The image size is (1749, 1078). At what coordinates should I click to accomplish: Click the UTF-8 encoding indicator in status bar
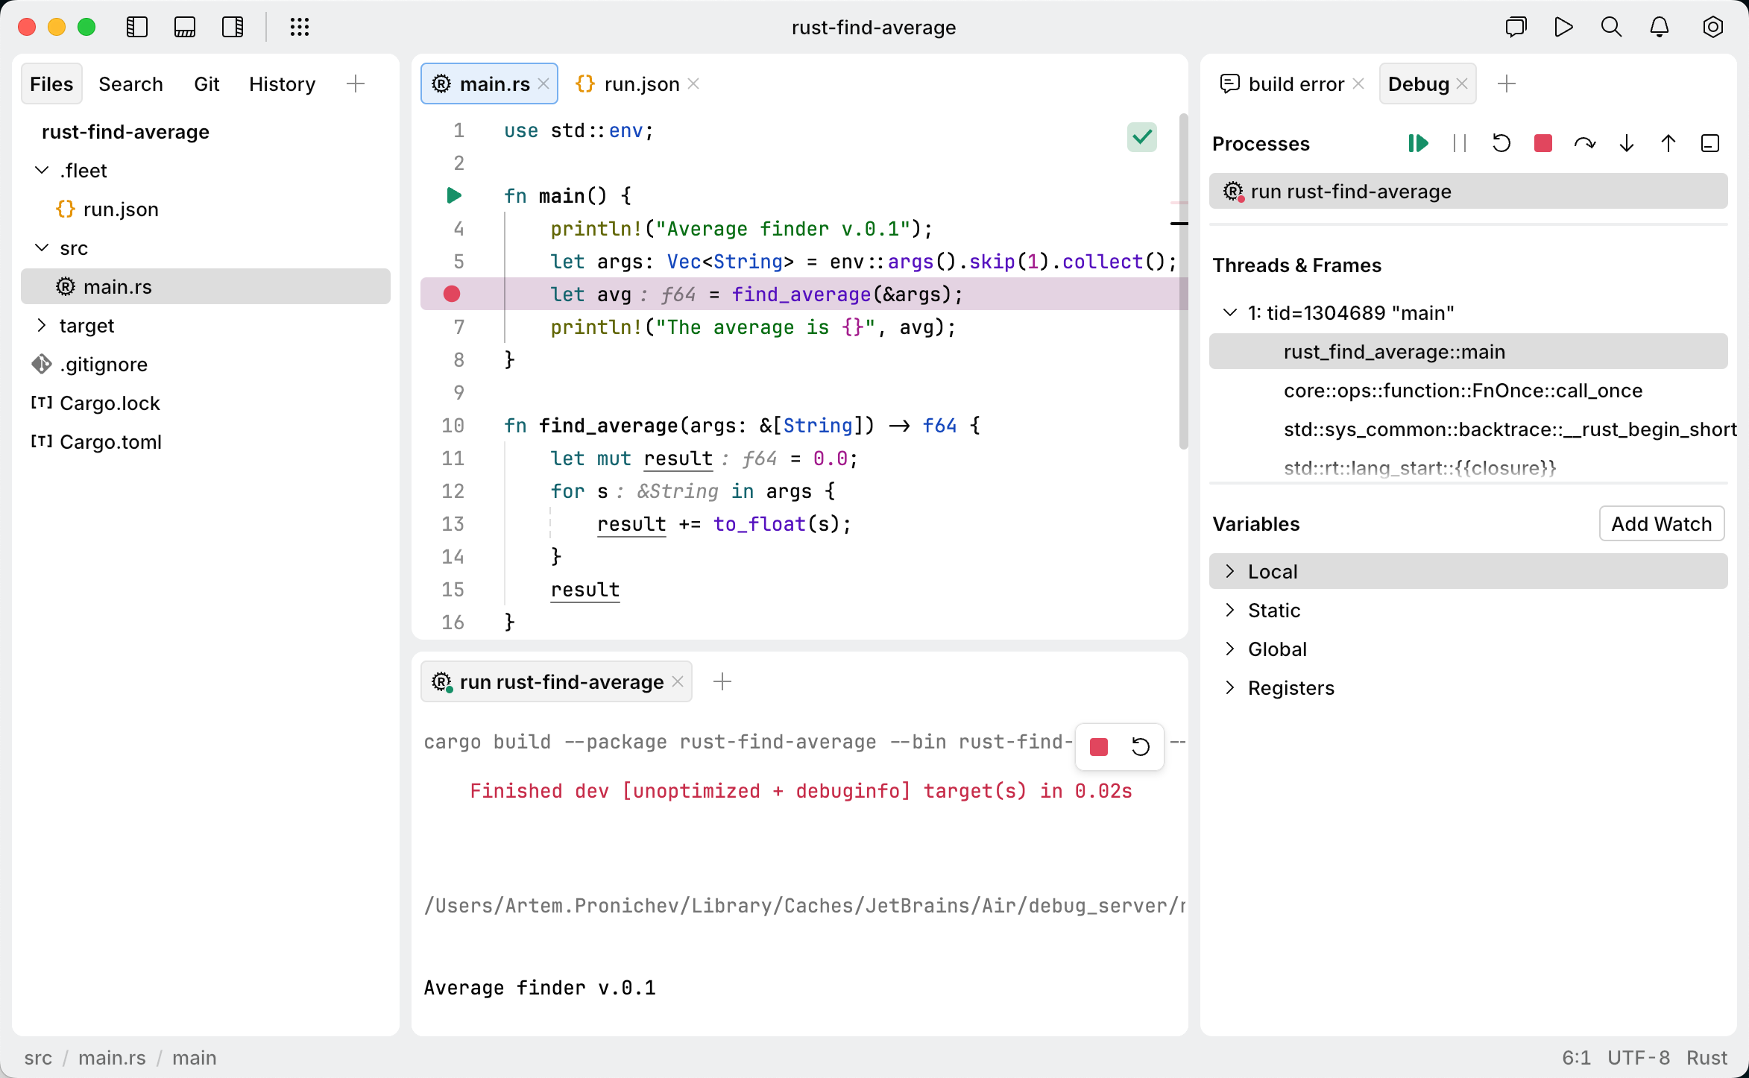[x=1639, y=1058]
